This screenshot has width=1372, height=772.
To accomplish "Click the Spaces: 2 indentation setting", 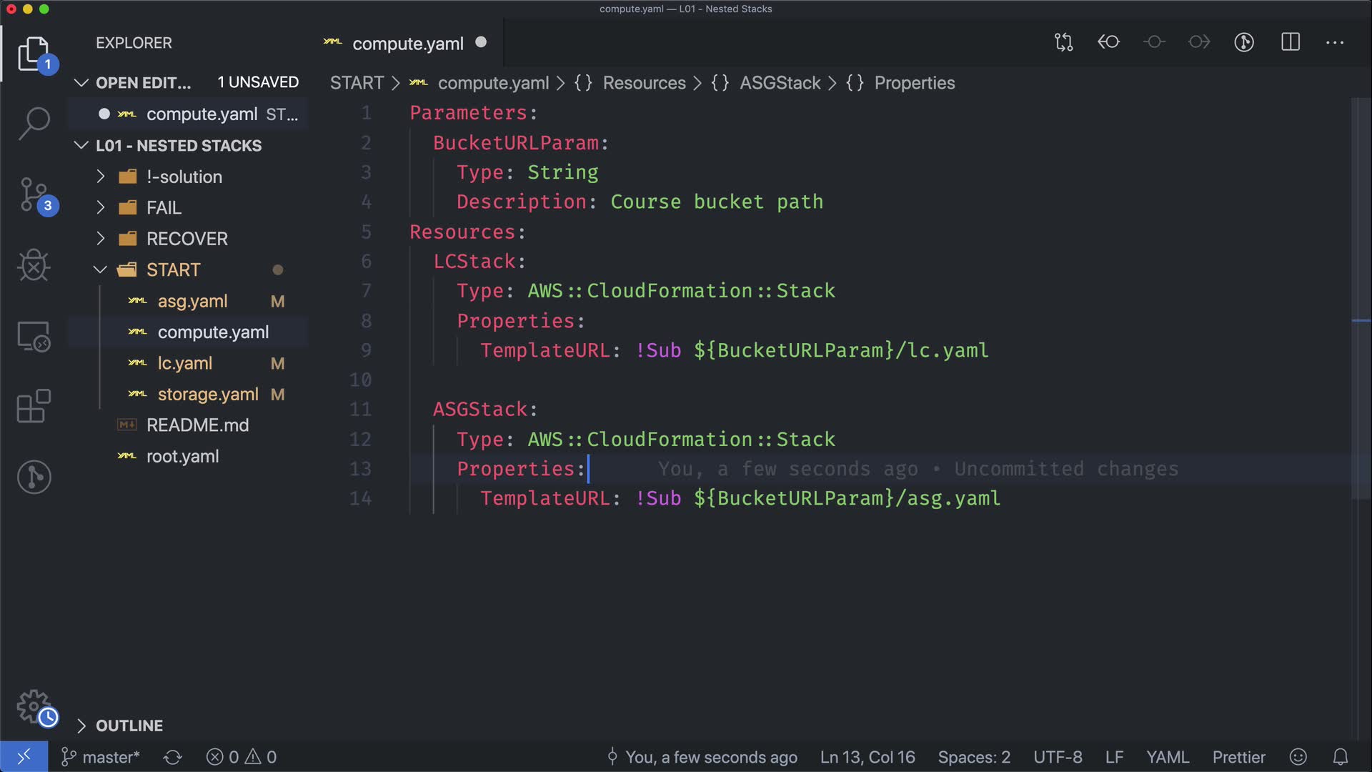I will tap(973, 757).
